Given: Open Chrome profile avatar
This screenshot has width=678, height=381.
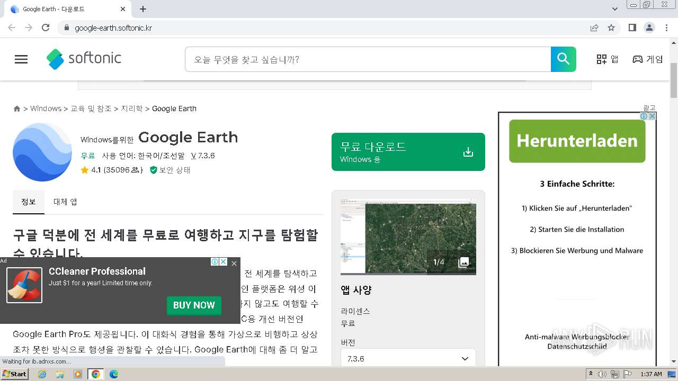Looking at the screenshot, I should (649, 28).
